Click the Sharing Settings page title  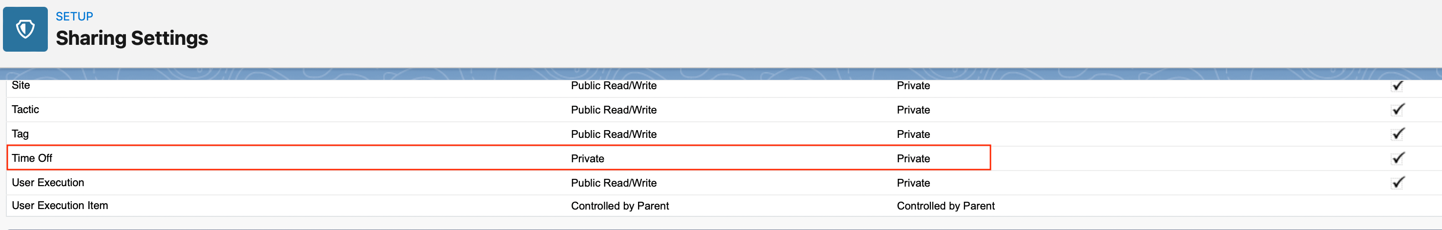[x=131, y=38]
